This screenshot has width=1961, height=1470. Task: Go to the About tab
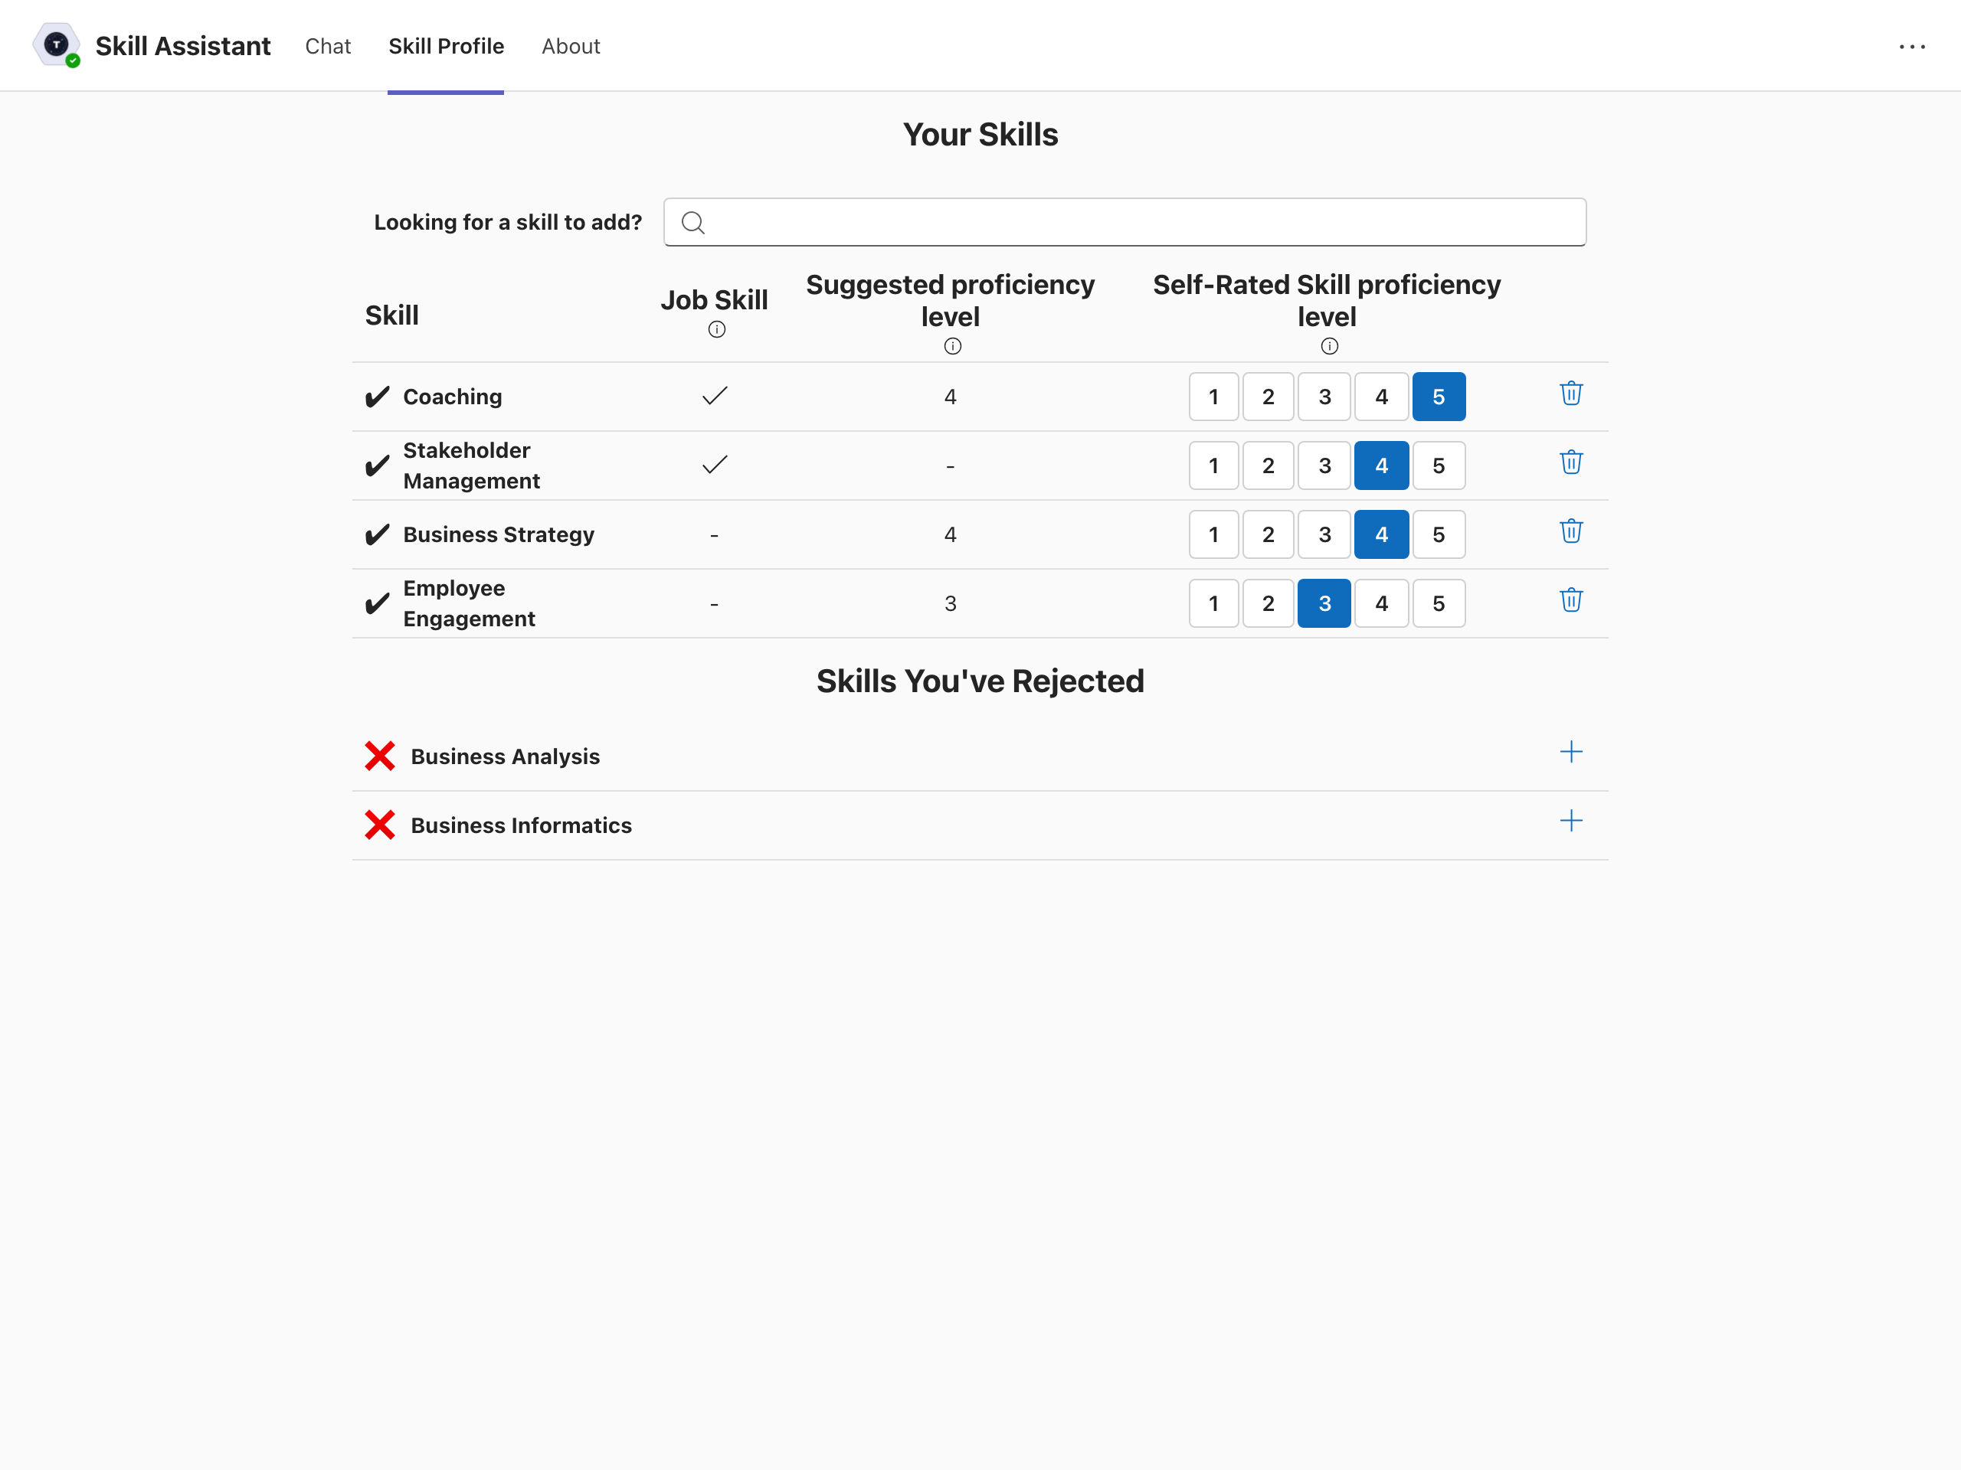click(571, 46)
